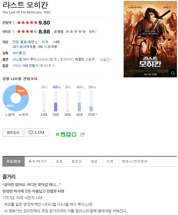Click the 원작도서 button
Viewport: 178px width, 215px height.
[x=13, y=132]
